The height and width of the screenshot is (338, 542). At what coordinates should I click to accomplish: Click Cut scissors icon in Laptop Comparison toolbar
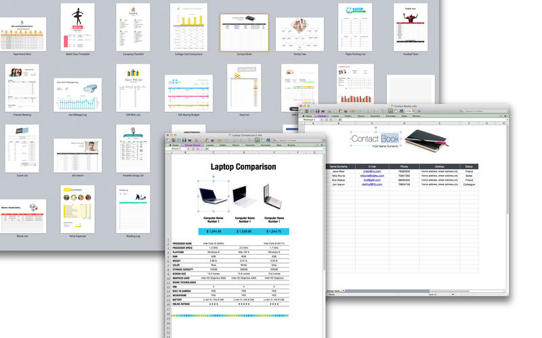(x=196, y=140)
